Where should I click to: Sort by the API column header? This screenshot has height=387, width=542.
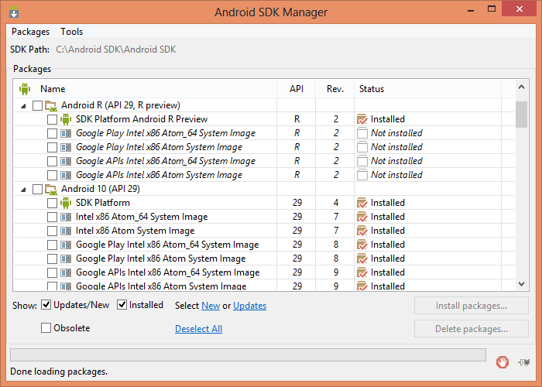pos(297,89)
